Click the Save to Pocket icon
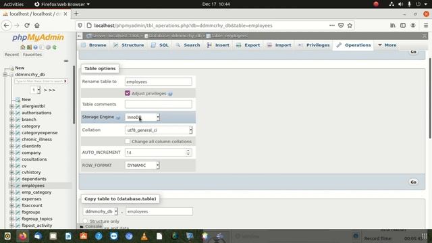The width and height of the screenshot is (432, 243). pyautogui.click(x=341, y=26)
